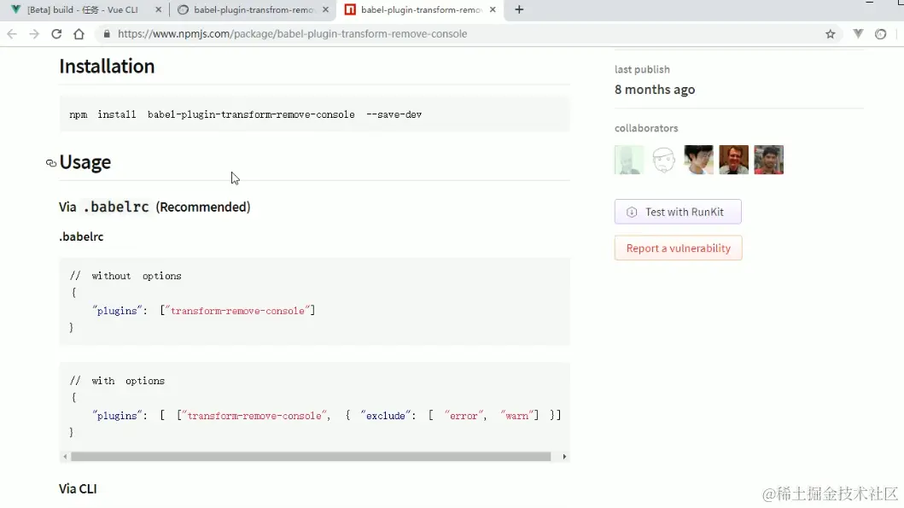Click the Usage heading anchor link icon
The height and width of the screenshot is (508, 904).
point(51,163)
